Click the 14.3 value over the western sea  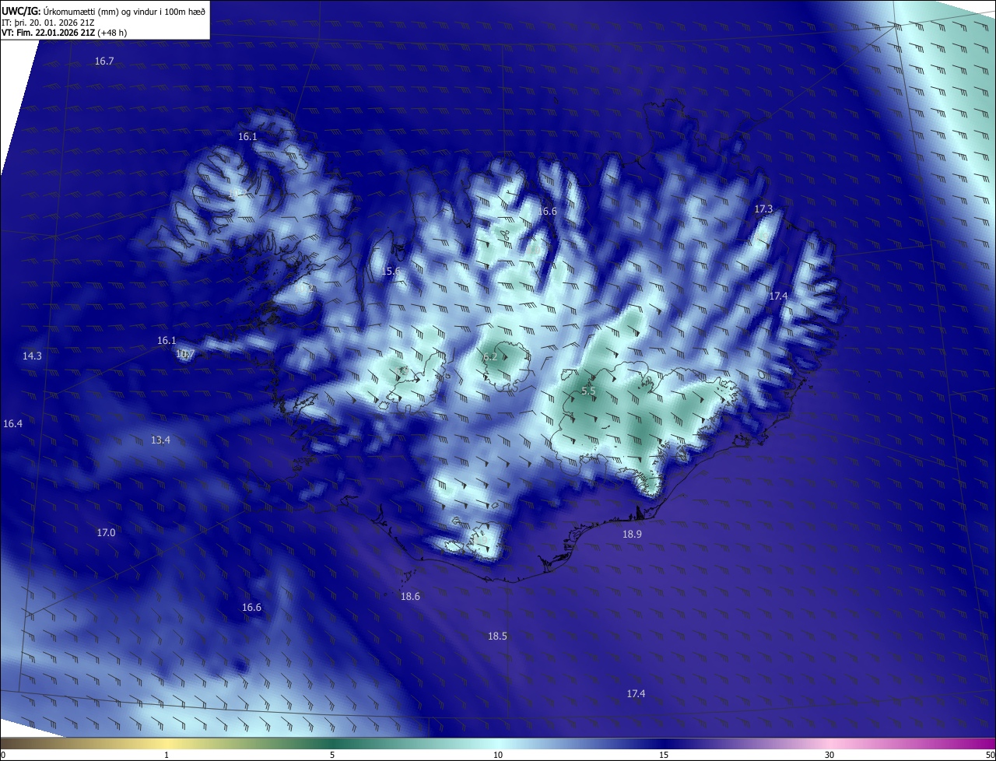[32, 356]
